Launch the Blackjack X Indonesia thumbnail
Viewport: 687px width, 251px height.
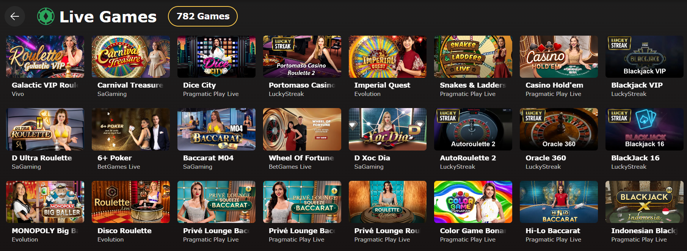click(645, 202)
